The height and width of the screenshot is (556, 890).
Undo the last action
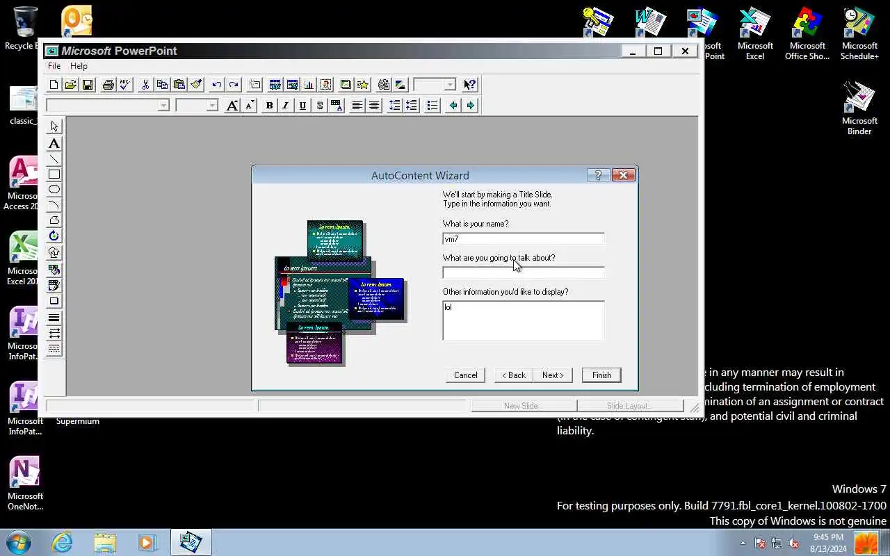point(217,85)
